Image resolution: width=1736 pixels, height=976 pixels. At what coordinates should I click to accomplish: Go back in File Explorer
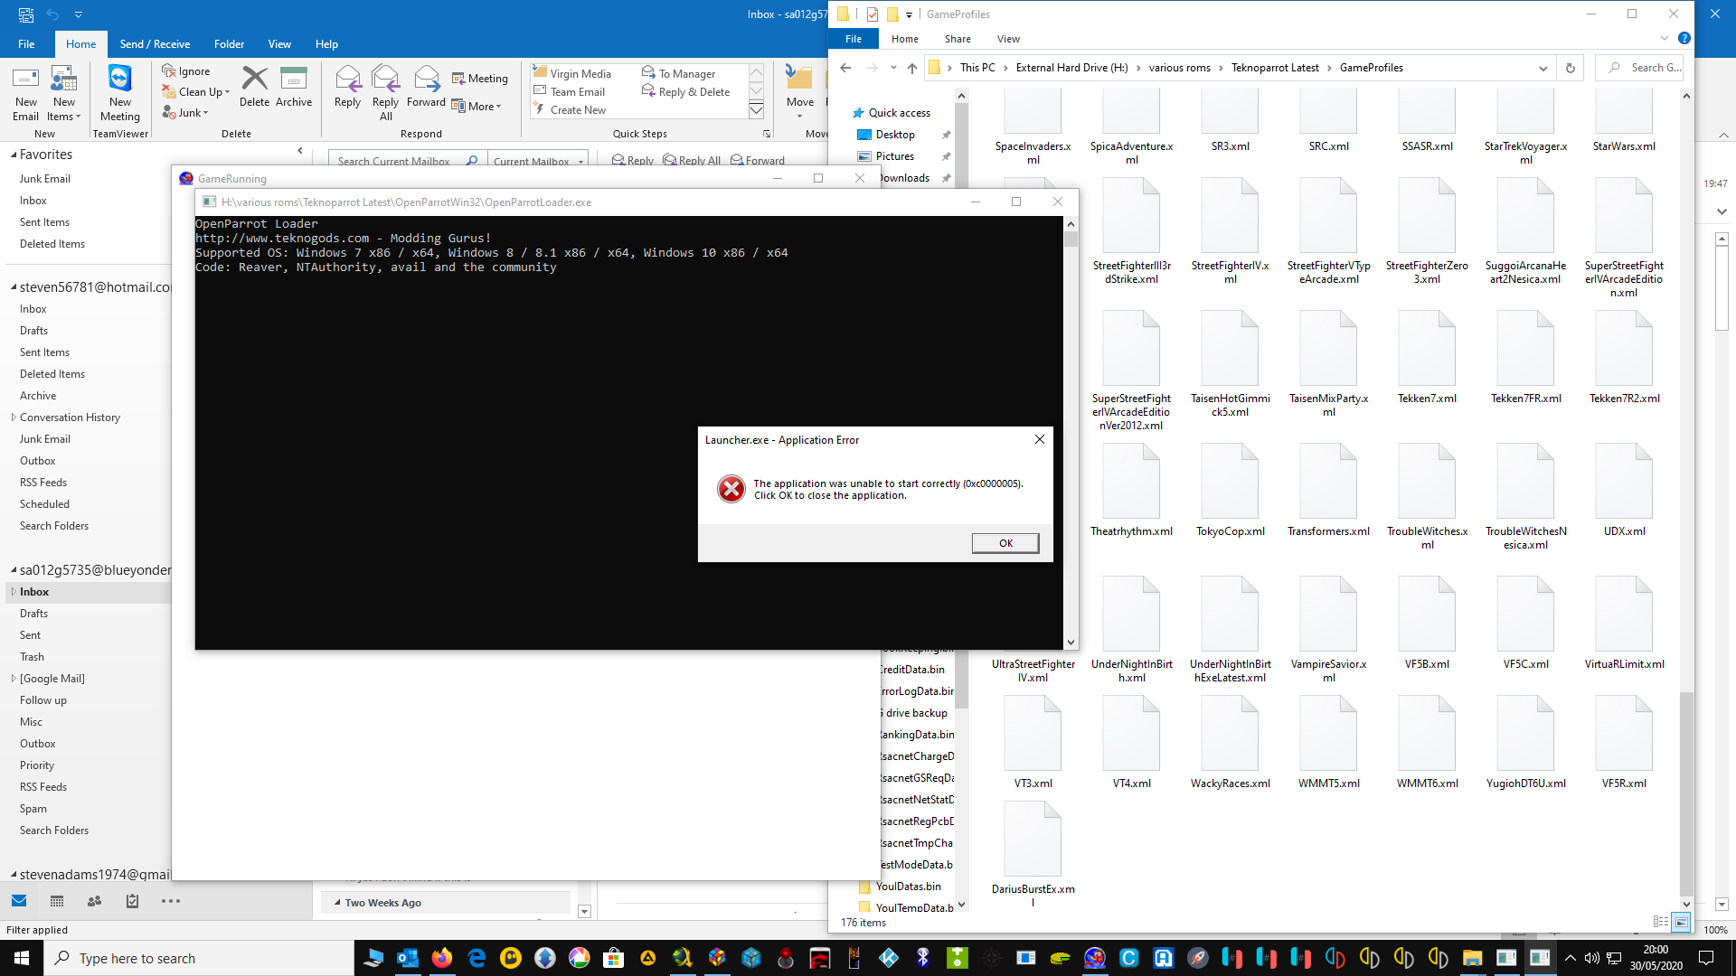(x=845, y=68)
